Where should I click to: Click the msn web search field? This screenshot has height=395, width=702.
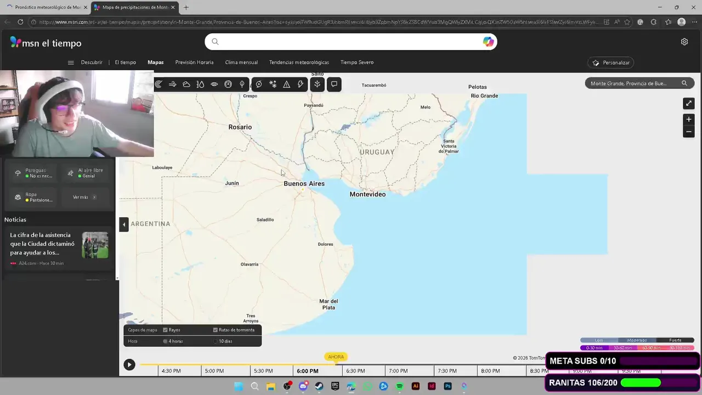point(351,42)
